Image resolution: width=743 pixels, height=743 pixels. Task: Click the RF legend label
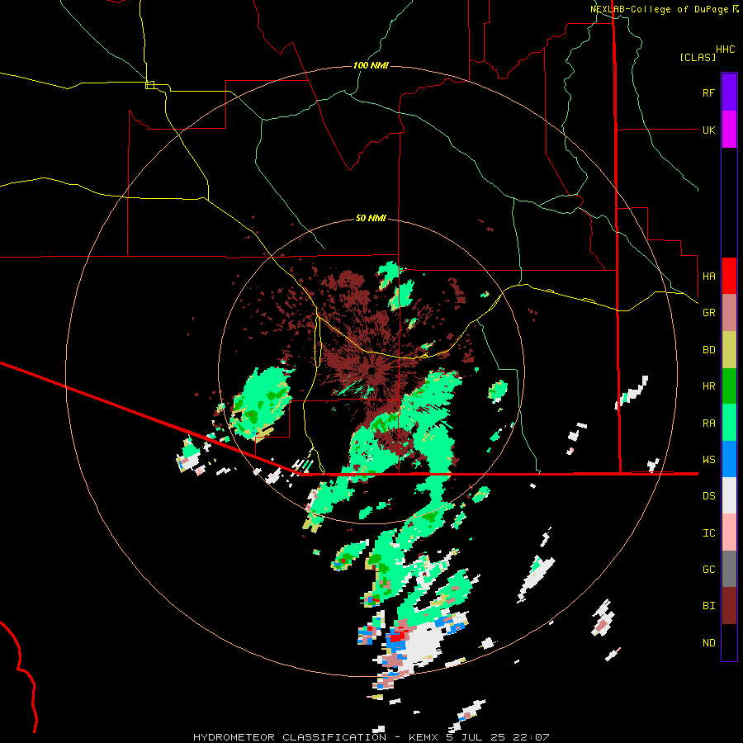point(708,93)
